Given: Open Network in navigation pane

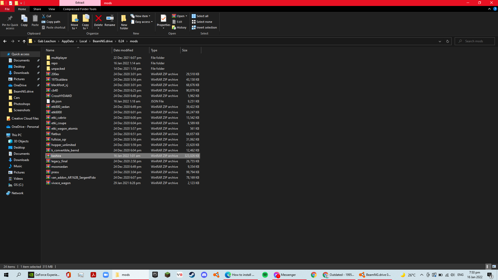Looking at the screenshot, I should 17,193.
